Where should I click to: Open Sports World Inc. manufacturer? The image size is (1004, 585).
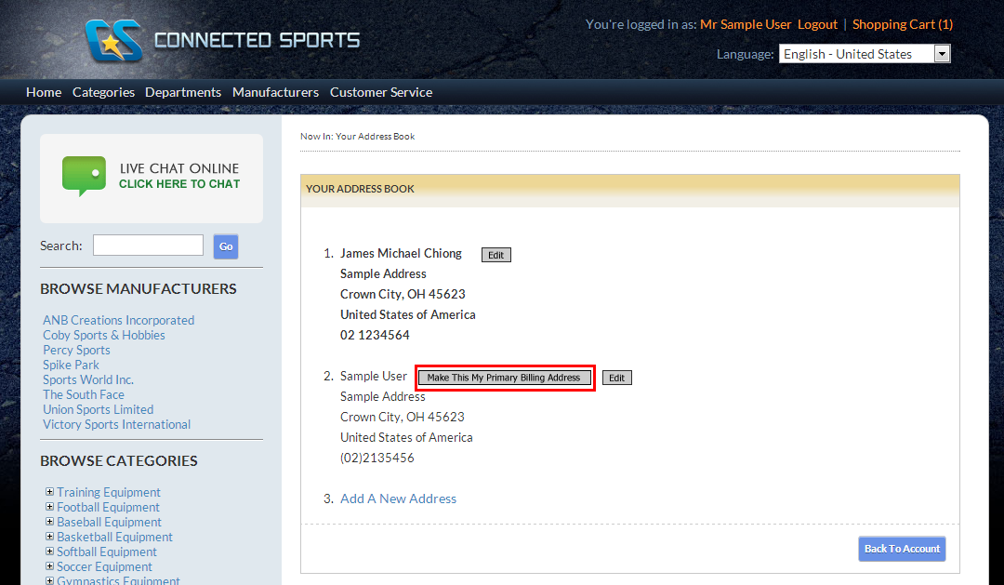[x=88, y=379]
